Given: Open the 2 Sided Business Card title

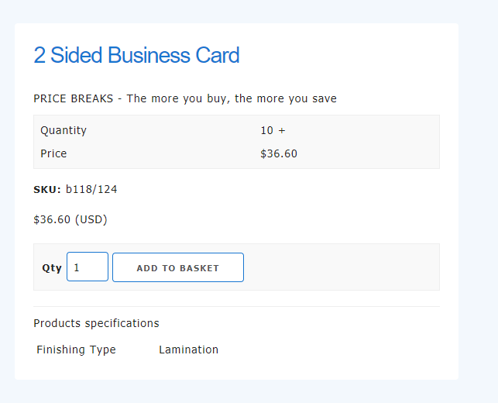Looking at the screenshot, I should tap(136, 55).
